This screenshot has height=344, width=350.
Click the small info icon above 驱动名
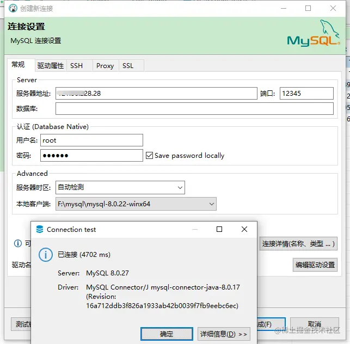pyautogui.click(x=18, y=243)
